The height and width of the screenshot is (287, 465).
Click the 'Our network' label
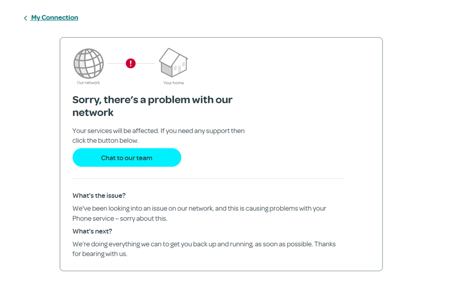point(88,83)
